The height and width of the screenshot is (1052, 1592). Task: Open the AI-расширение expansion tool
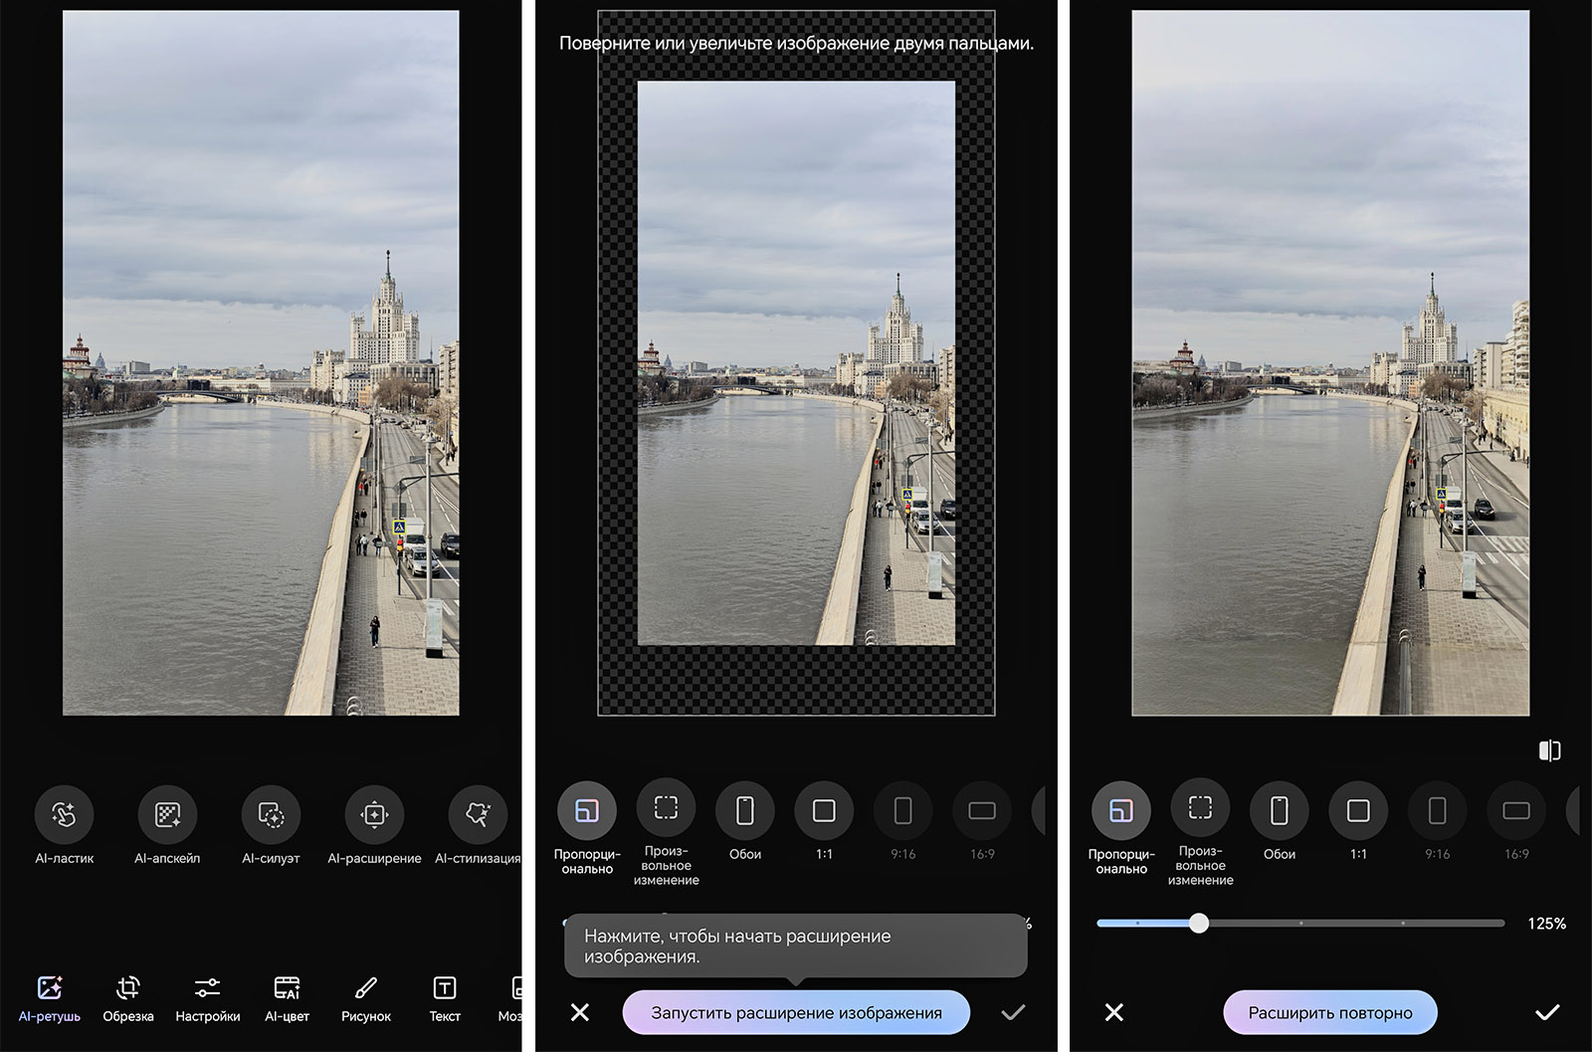pos(374,814)
